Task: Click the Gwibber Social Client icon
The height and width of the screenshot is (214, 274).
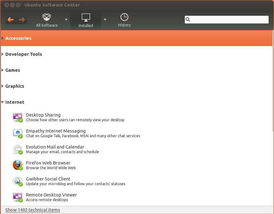Action: (x=18, y=181)
